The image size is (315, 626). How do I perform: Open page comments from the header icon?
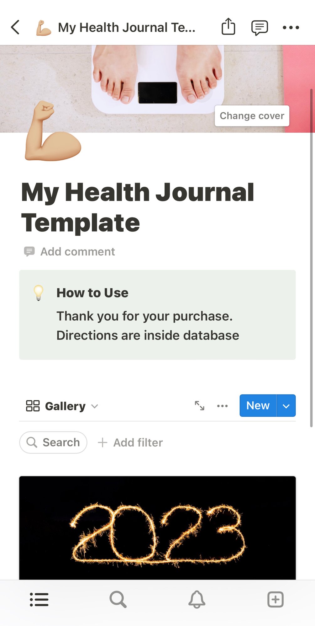[x=260, y=28]
